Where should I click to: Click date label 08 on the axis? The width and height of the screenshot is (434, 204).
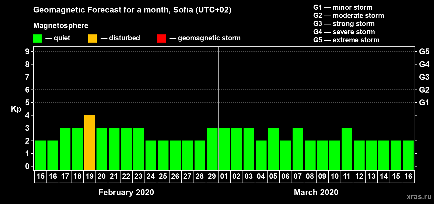coord(310,176)
